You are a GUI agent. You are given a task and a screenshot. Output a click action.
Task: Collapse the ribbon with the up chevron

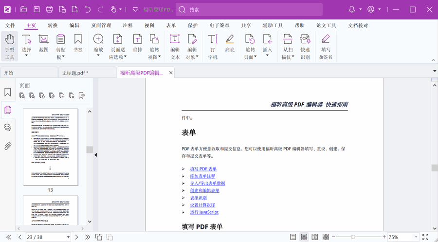(x=433, y=60)
